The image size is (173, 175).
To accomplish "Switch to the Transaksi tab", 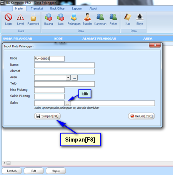I will pos(37,8).
